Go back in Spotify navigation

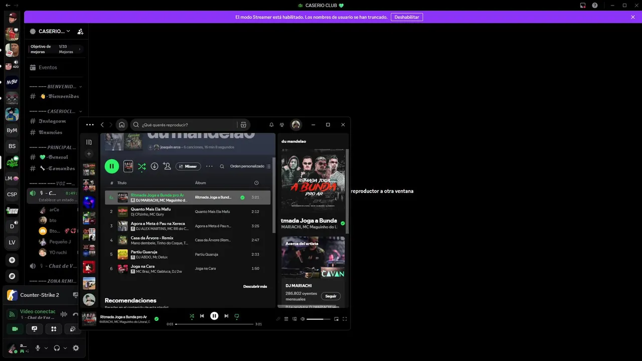click(102, 125)
